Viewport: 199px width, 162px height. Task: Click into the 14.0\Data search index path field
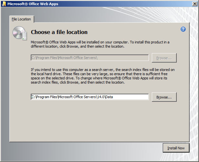click(x=90, y=97)
